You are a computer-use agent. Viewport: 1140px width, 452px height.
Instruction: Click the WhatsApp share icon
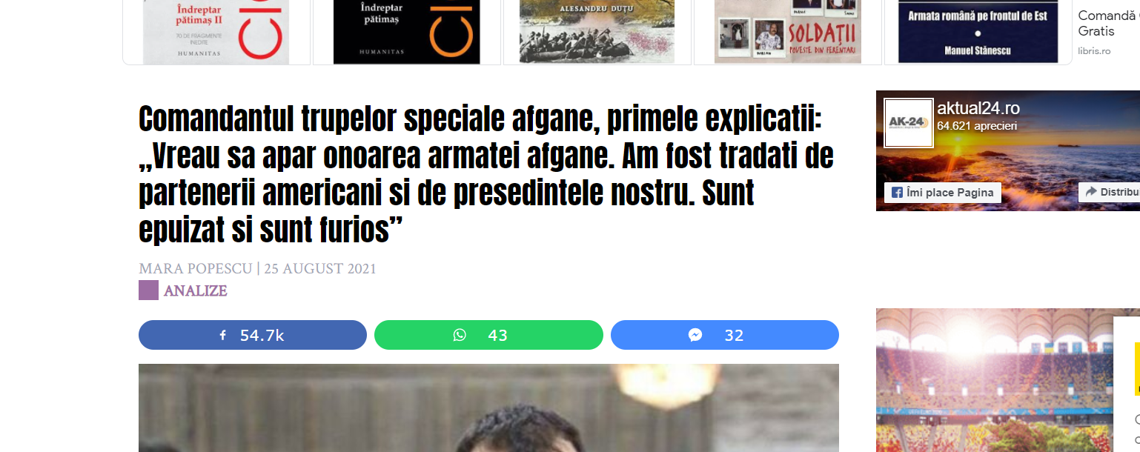460,336
